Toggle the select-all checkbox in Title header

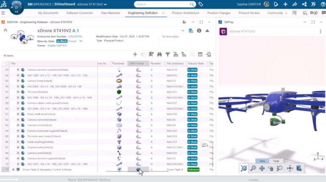coord(7,63)
